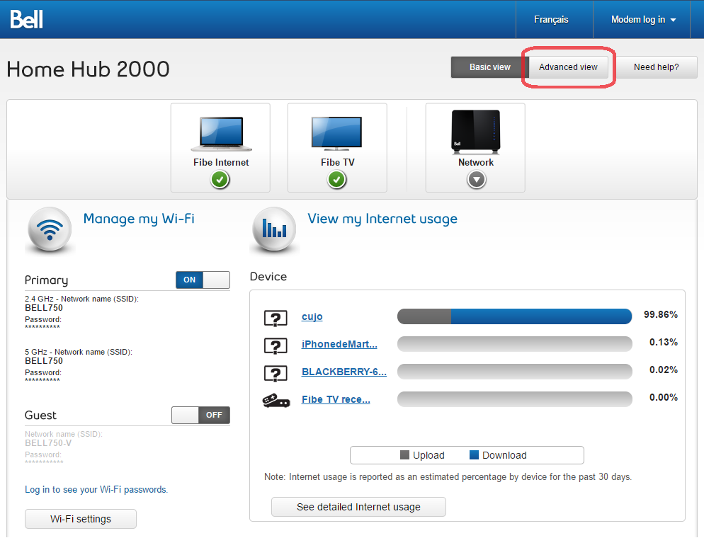This screenshot has width=704, height=538.
Task: Open the BLACKBERRY-6... device link
Action: click(344, 372)
